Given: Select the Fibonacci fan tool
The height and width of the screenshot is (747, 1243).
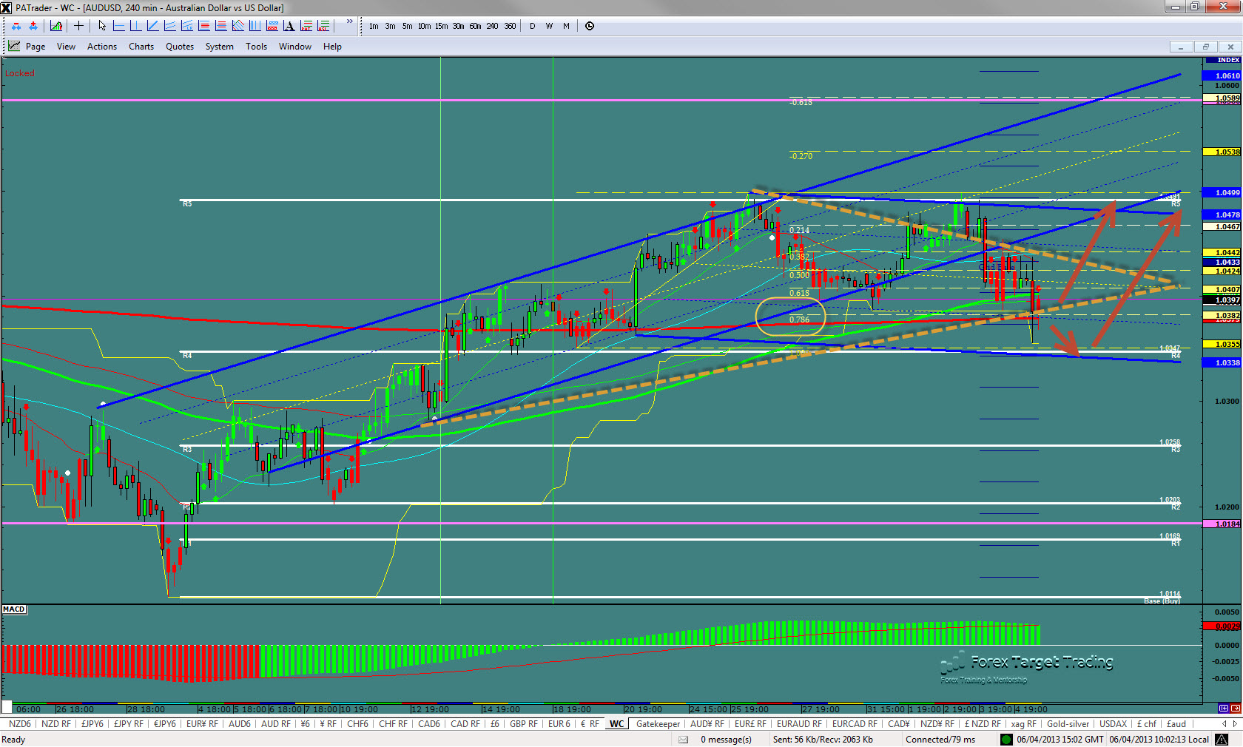Looking at the screenshot, I should coord(238,26).
